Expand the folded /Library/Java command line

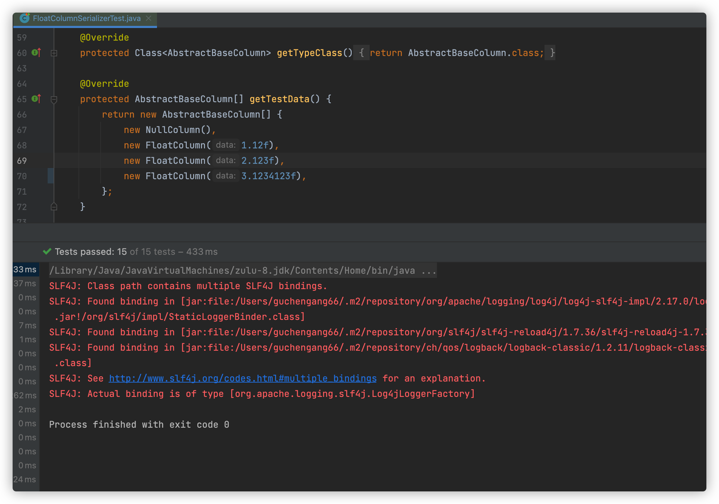click(x=429, y=271)
